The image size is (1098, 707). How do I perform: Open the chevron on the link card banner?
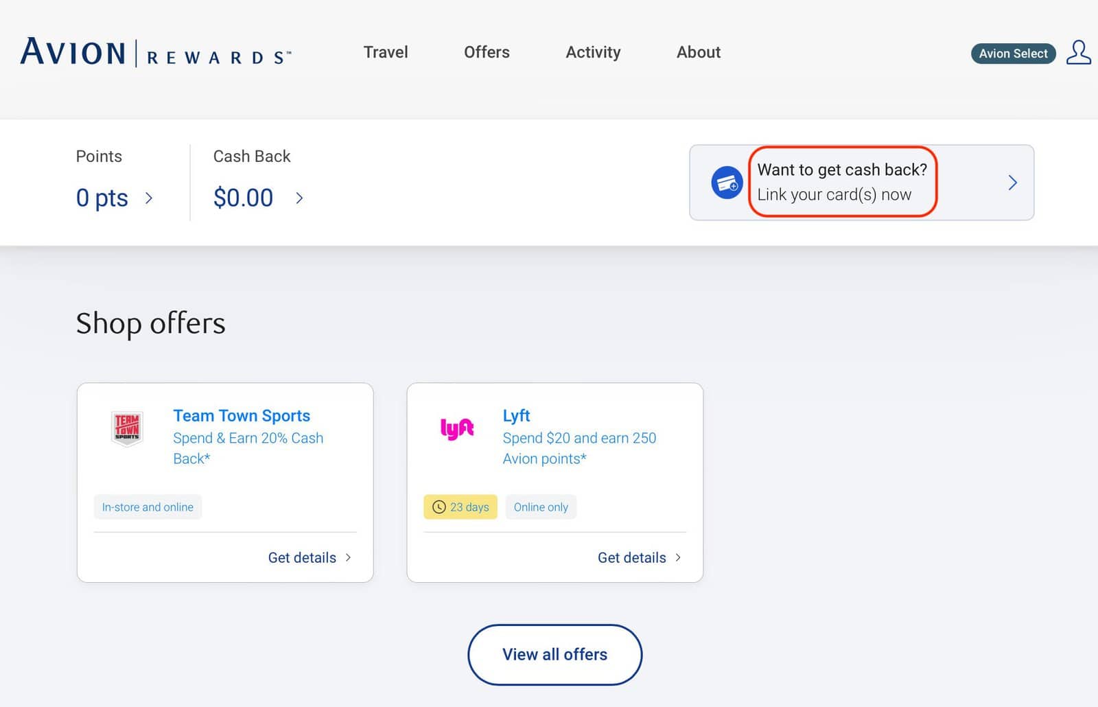(1012, 182)
